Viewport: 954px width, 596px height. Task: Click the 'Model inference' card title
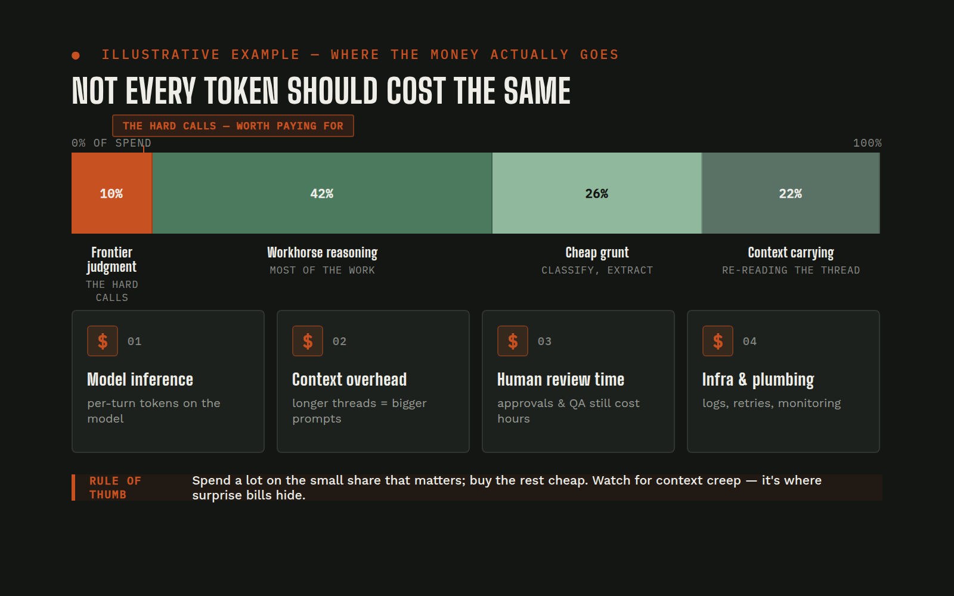(x=140, y=380)
